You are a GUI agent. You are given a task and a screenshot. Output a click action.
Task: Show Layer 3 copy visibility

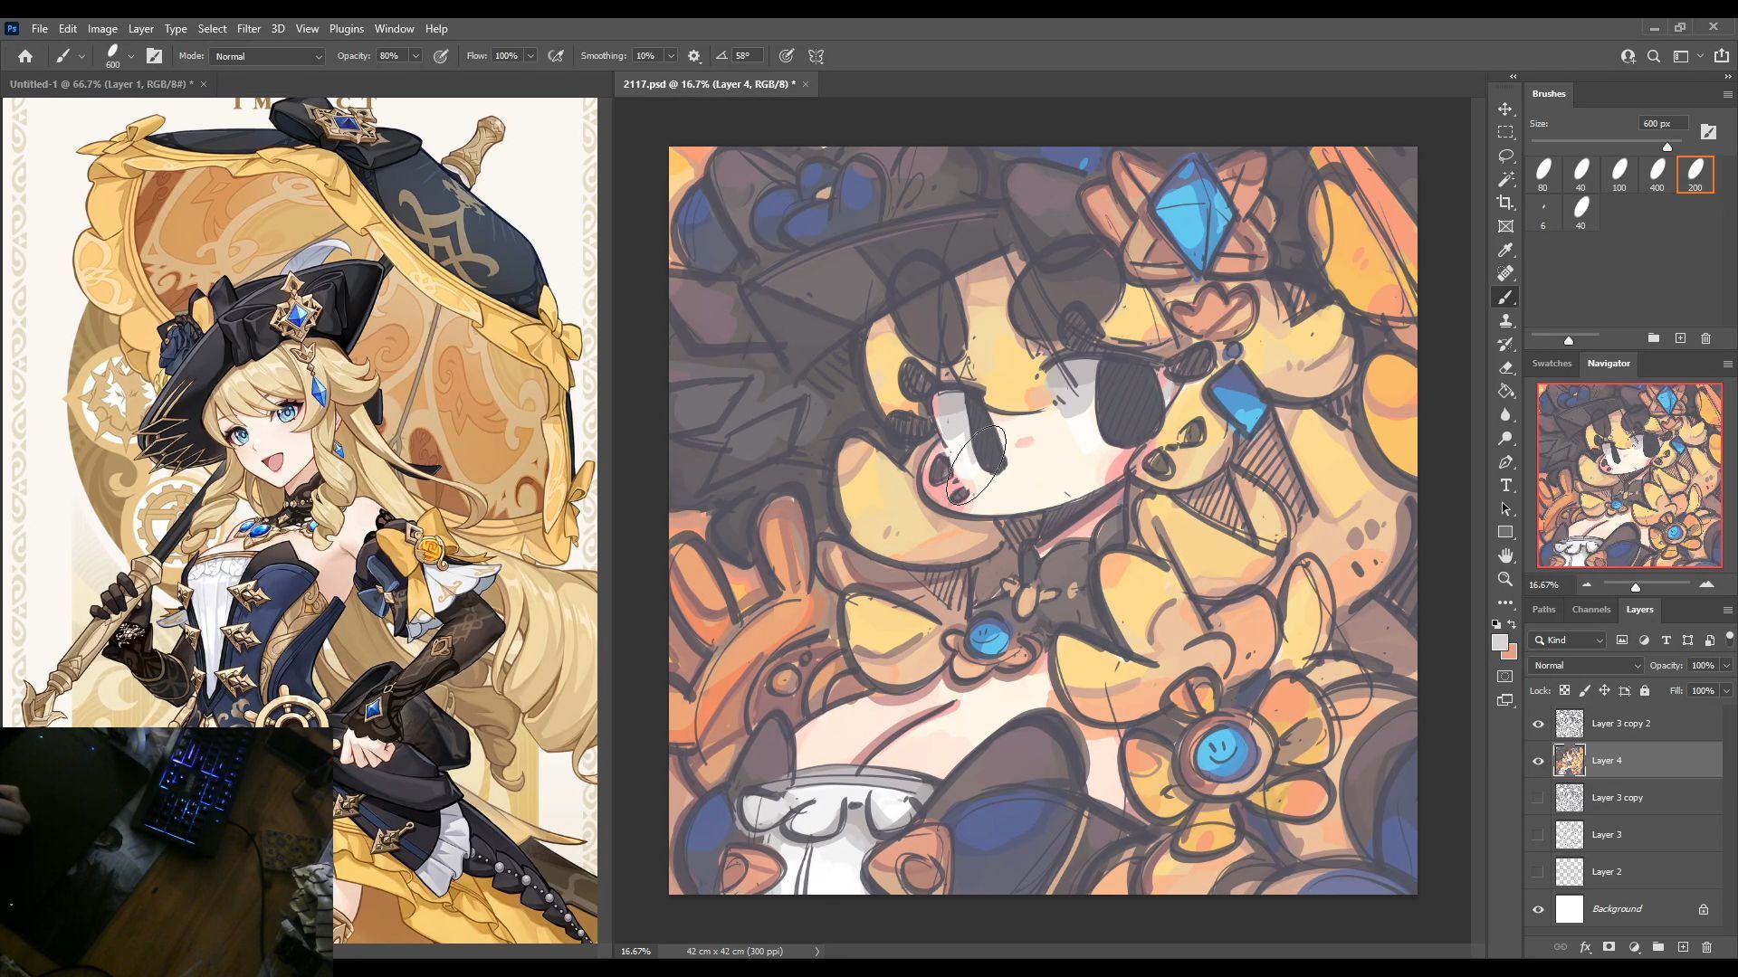pyautogui.click(x=1538, y=798)
